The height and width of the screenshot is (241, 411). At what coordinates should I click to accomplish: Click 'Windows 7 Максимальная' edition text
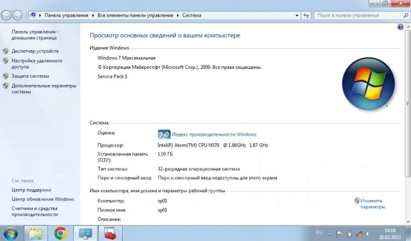click(127, 58)
